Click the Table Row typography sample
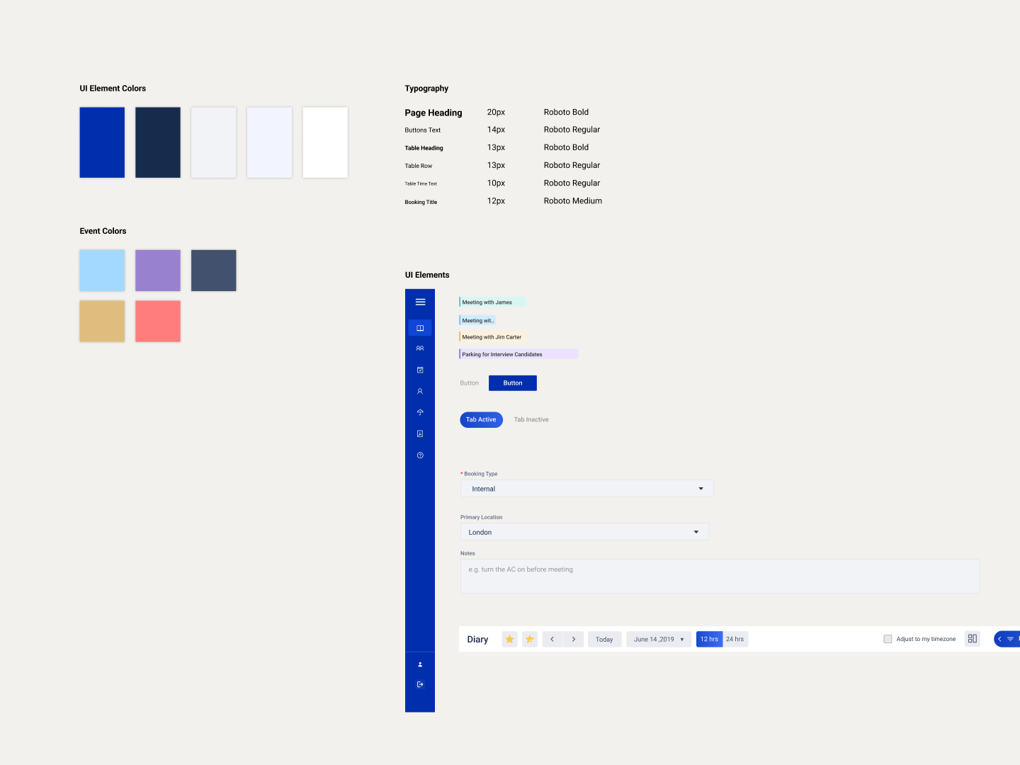1020x765 pixels. [x=419, y=166]
